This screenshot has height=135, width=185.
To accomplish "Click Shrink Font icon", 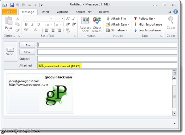I will (74, 18).
